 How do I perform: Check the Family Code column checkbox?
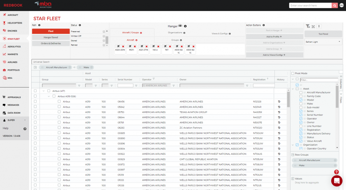tap(301, 96)
